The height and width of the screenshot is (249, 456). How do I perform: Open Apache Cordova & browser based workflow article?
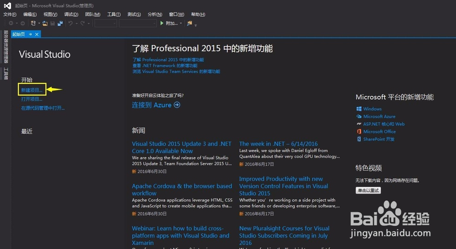point(182,190)
